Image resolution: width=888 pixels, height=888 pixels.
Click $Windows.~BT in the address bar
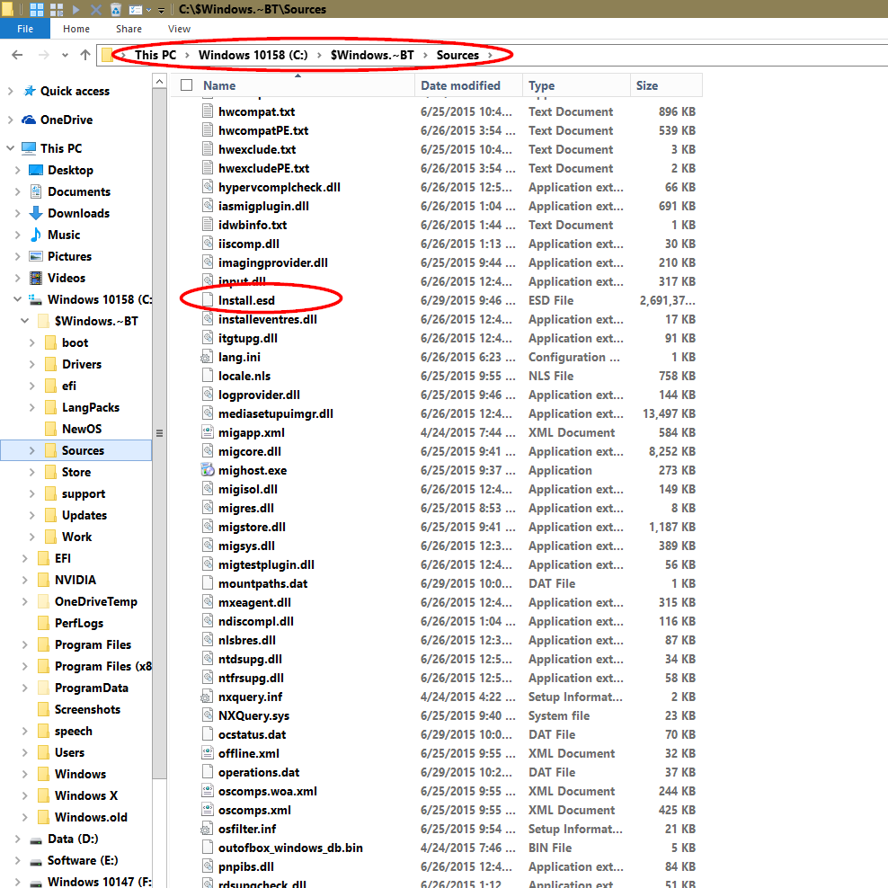pos(372,55)
